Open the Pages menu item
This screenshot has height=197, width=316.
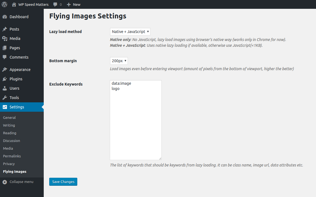coord(15,48)
